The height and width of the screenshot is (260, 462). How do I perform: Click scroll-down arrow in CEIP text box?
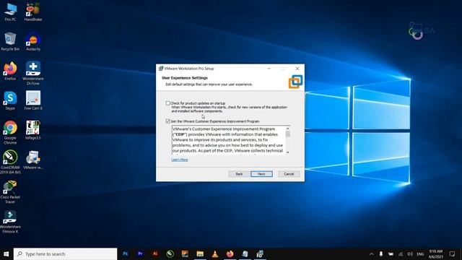click(x=288, y=152)
